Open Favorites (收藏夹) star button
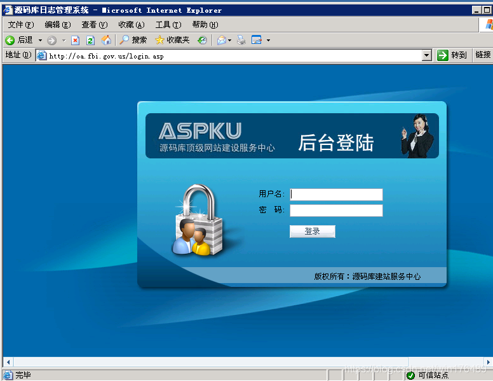Viewport: 493px width, 381px height. (172, 40)
